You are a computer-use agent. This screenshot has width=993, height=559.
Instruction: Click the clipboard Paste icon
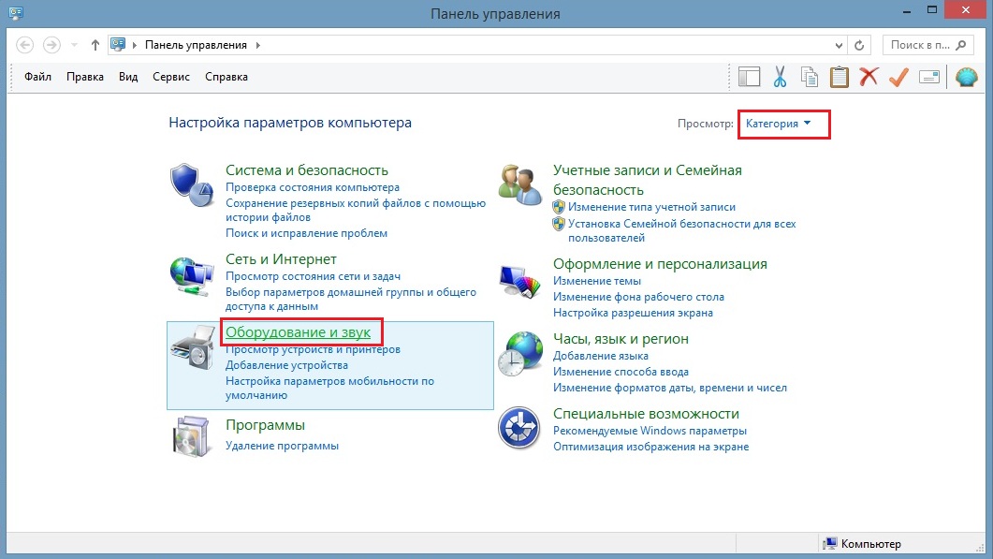tap(840, 77)
